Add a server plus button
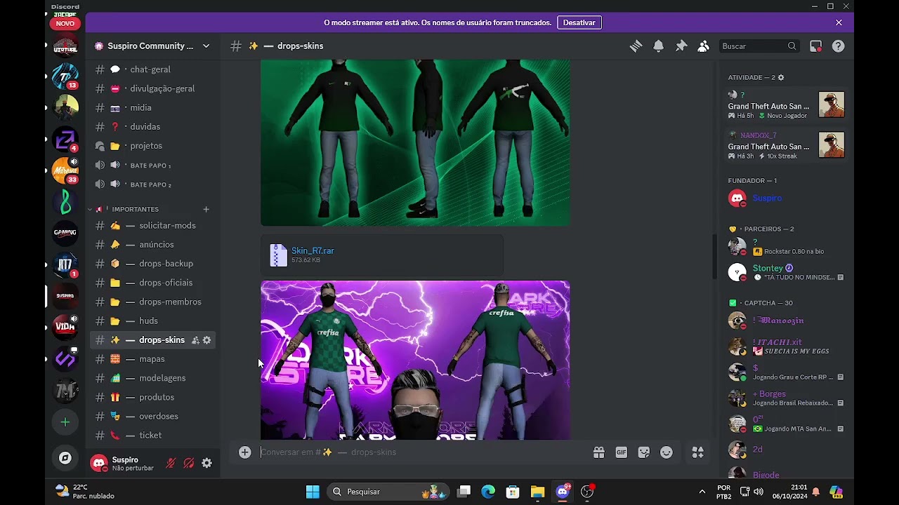The height and width of the screenshot is (505, 899). [65, 422]
